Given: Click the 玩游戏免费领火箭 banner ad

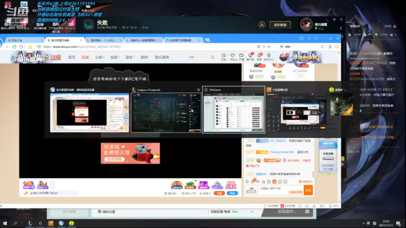Looking at the screenshot, I should 130,154.
